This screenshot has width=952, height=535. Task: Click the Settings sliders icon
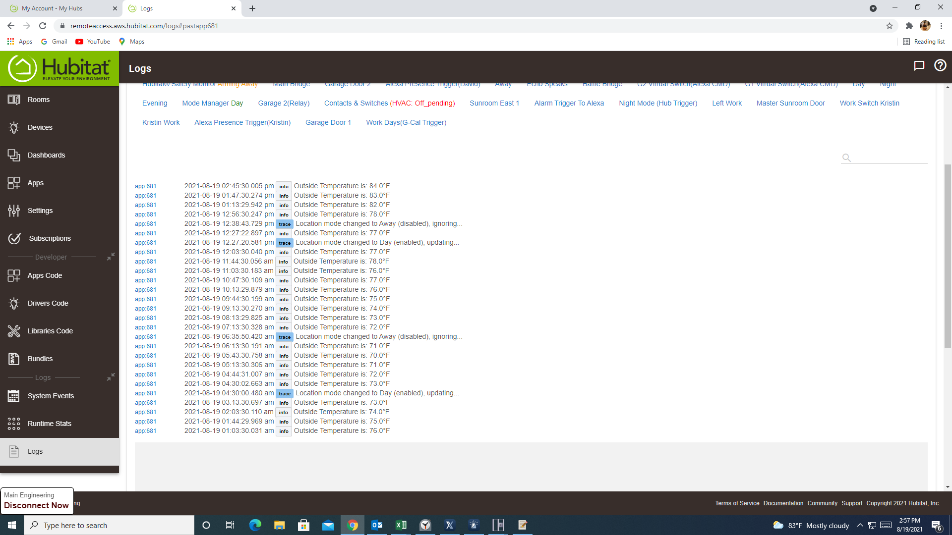pos(14,211)
